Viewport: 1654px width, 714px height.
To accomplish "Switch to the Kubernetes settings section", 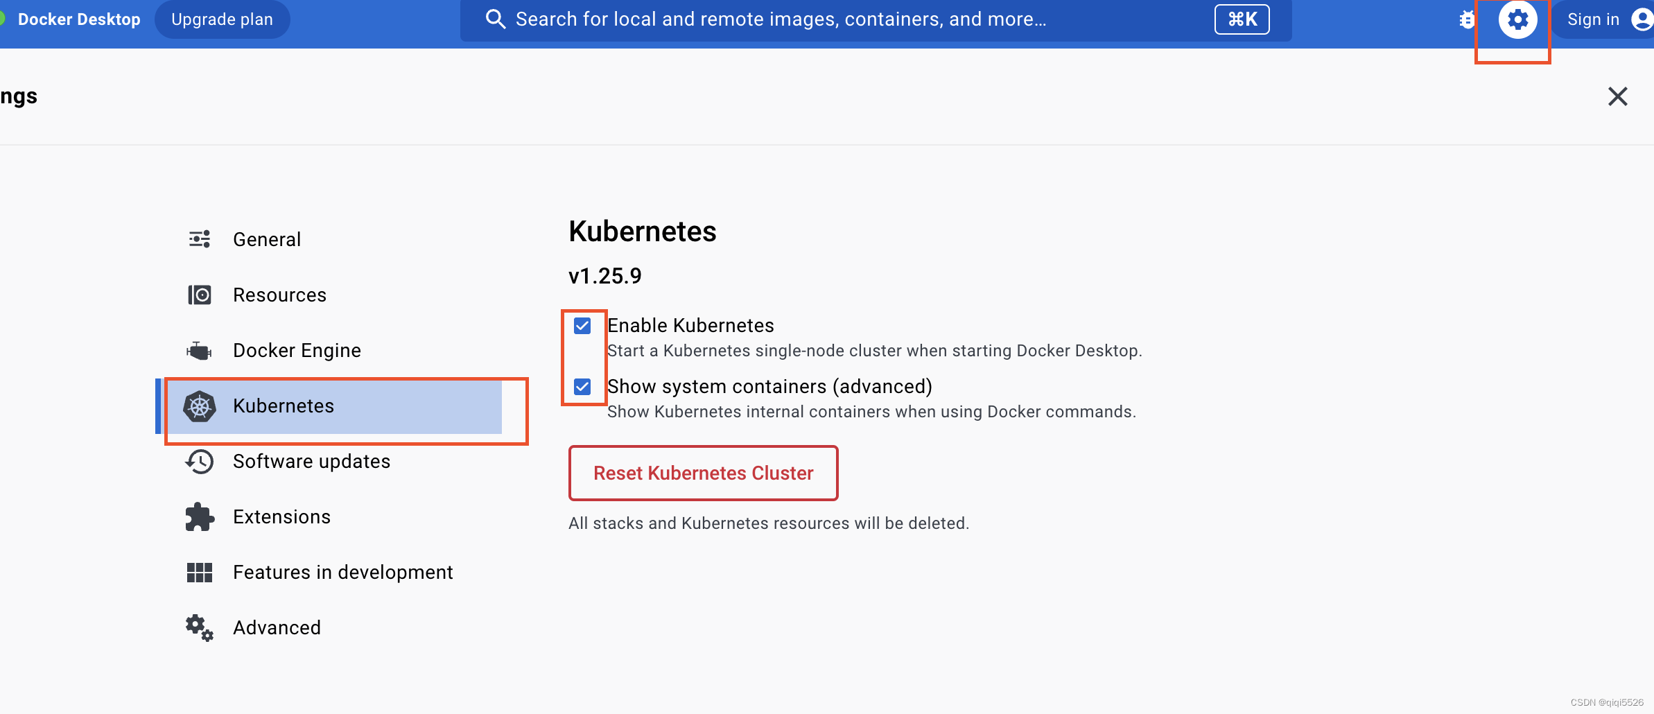I will pos(283,406).
